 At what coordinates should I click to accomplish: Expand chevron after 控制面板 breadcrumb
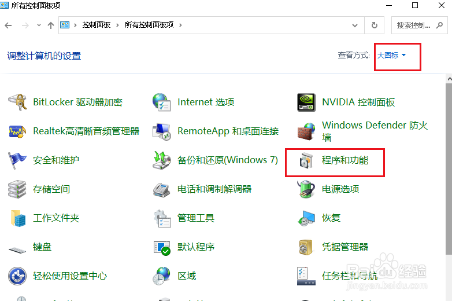(117, 25)
